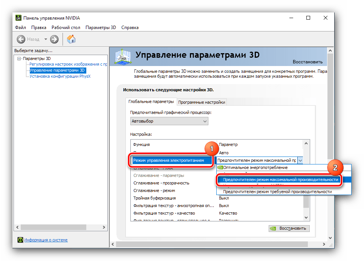364x261 pixels.
Task: Click settings list scroll down arrow
Action: (306, 218)
